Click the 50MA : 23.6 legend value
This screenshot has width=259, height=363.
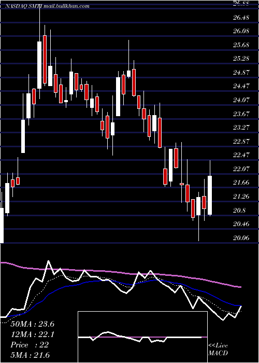pos(32,324)
